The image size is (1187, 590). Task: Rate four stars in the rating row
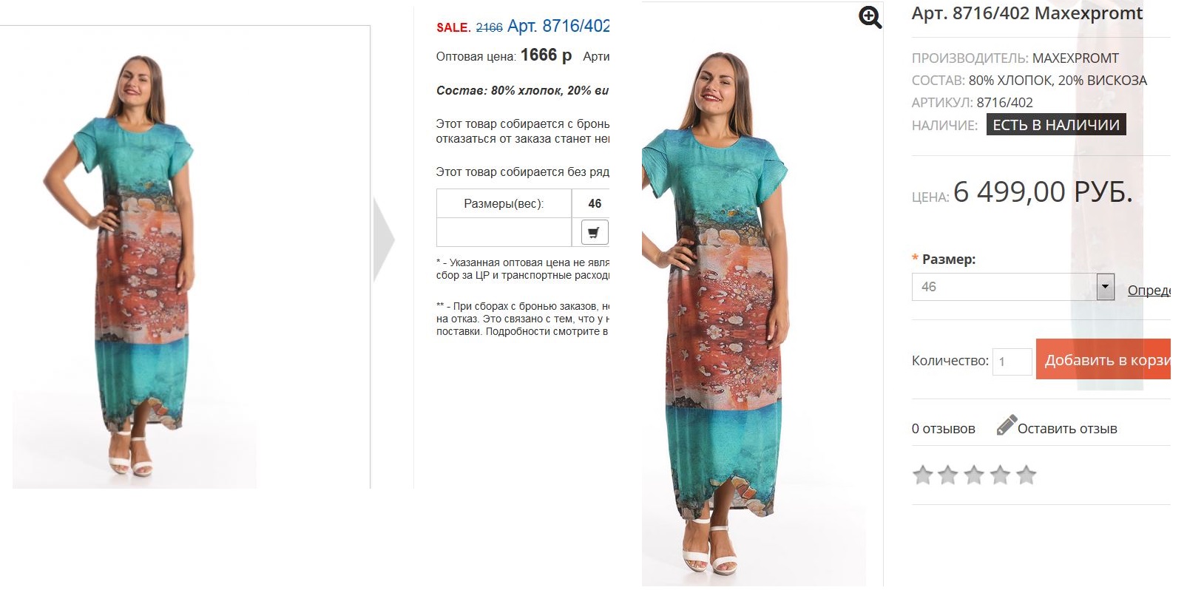click(1000, 475)
